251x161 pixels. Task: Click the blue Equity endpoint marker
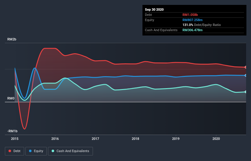[246, 76]
